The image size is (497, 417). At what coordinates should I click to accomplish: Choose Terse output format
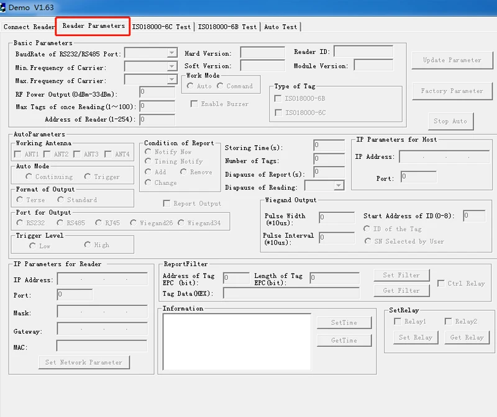coord(20,199)
